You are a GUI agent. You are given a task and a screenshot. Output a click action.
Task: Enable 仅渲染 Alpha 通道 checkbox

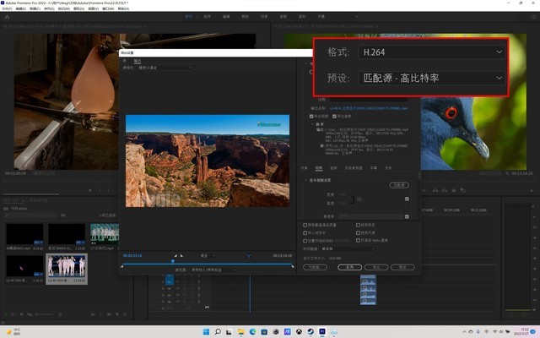click(358, 240)
